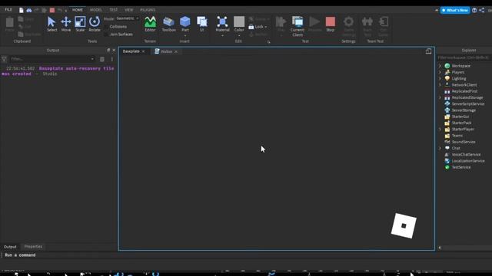Select TestService in the Explorer

point(461,167)
